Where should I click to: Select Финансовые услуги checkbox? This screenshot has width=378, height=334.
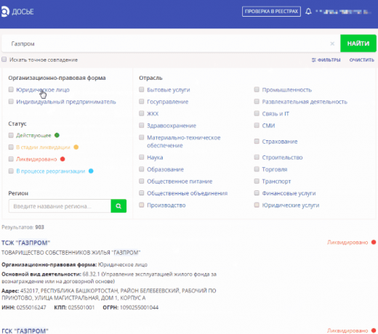[257, 192]
